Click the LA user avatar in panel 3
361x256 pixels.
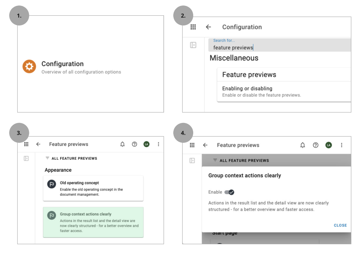pos(146,144)
